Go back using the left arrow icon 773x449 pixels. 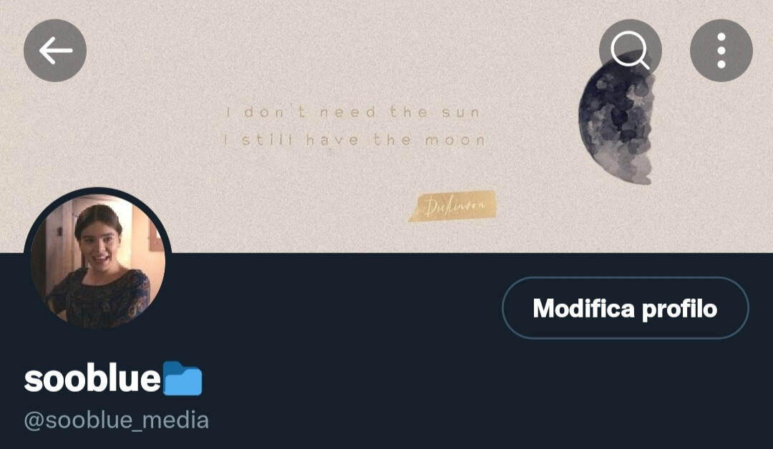point(54,50)
